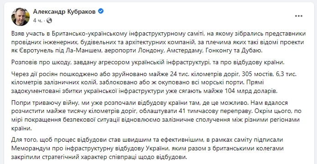Open the three-dots post options menu
The width and height of the screenshot is (317, 164).
click(299, 16)
